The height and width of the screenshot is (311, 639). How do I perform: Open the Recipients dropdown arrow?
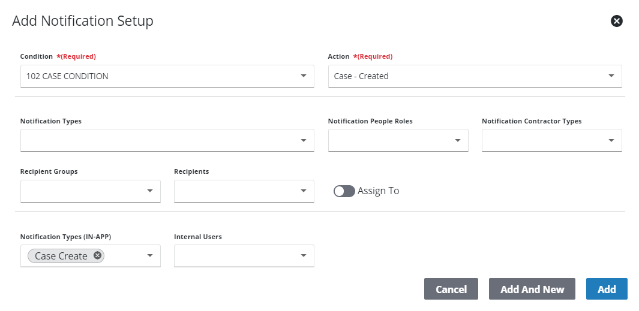pyautogui.click(x=303, y=191)
